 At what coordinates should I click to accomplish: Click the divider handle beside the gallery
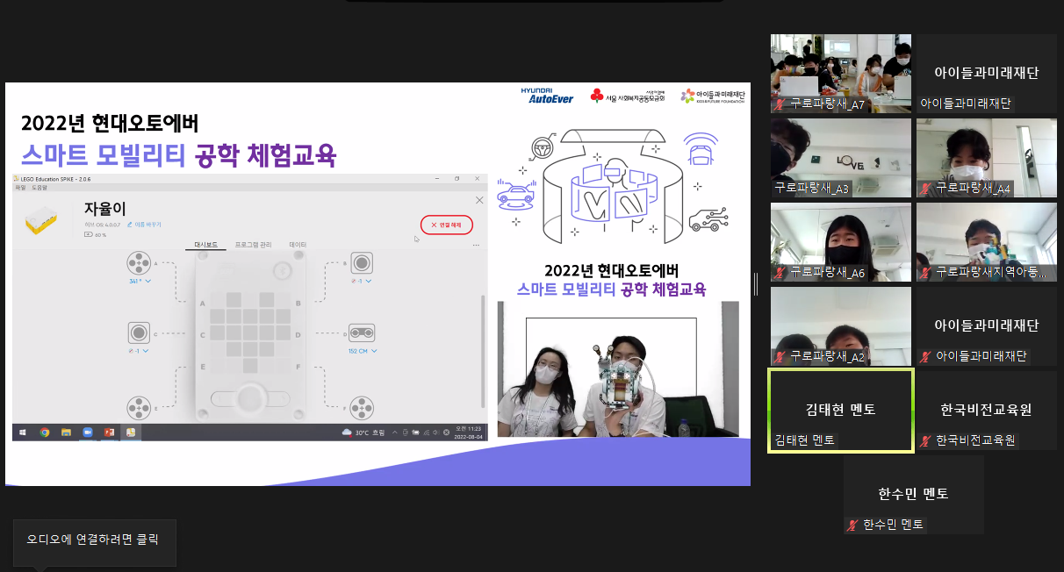(756, 283)
